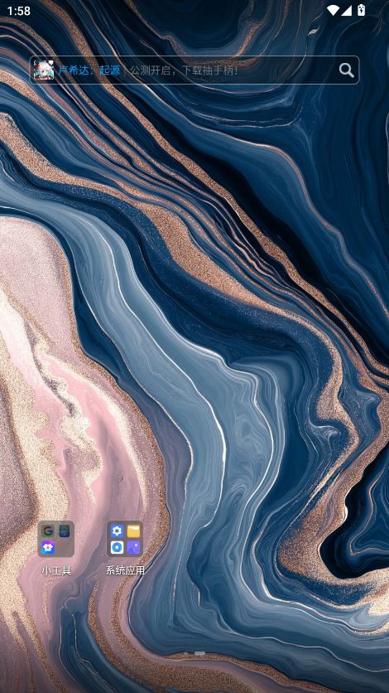Tap the magnifying glass search icon
The height and width of the screenshot is (693, 389).
346,70
